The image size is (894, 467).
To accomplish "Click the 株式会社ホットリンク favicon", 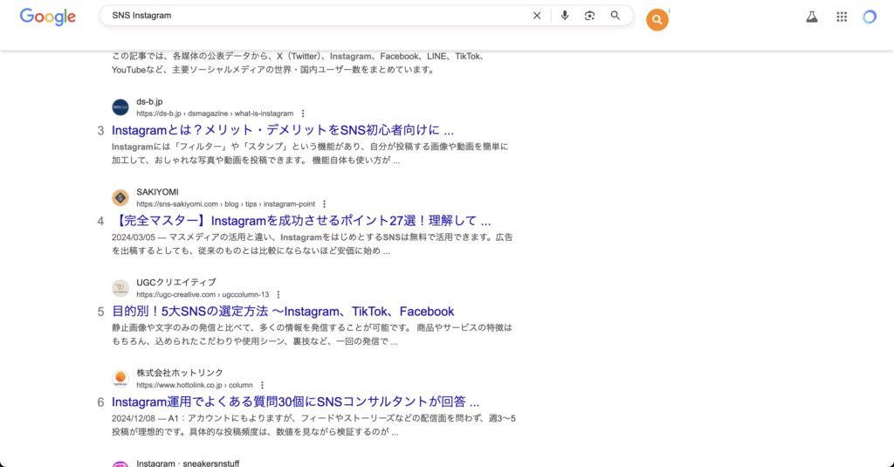I will 120,379.
